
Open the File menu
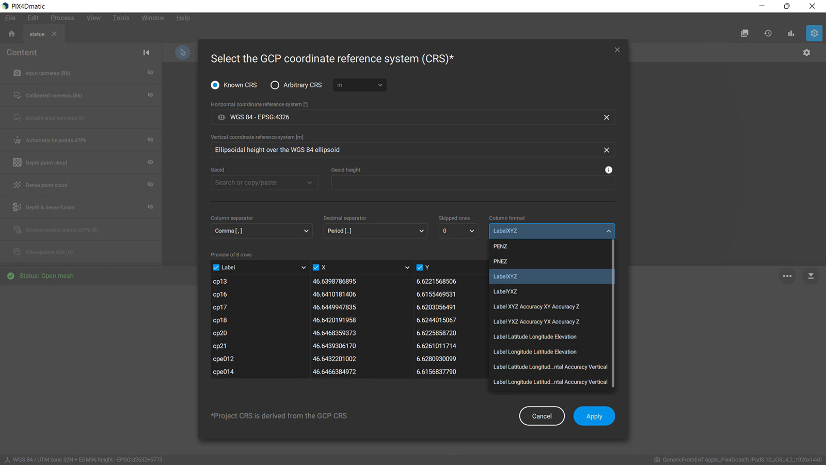pyautogui.click(x=10, y=18)
